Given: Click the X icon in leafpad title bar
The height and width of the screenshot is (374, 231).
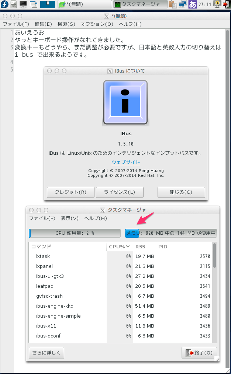Looking at the screenshot, I should click(107, 16).
